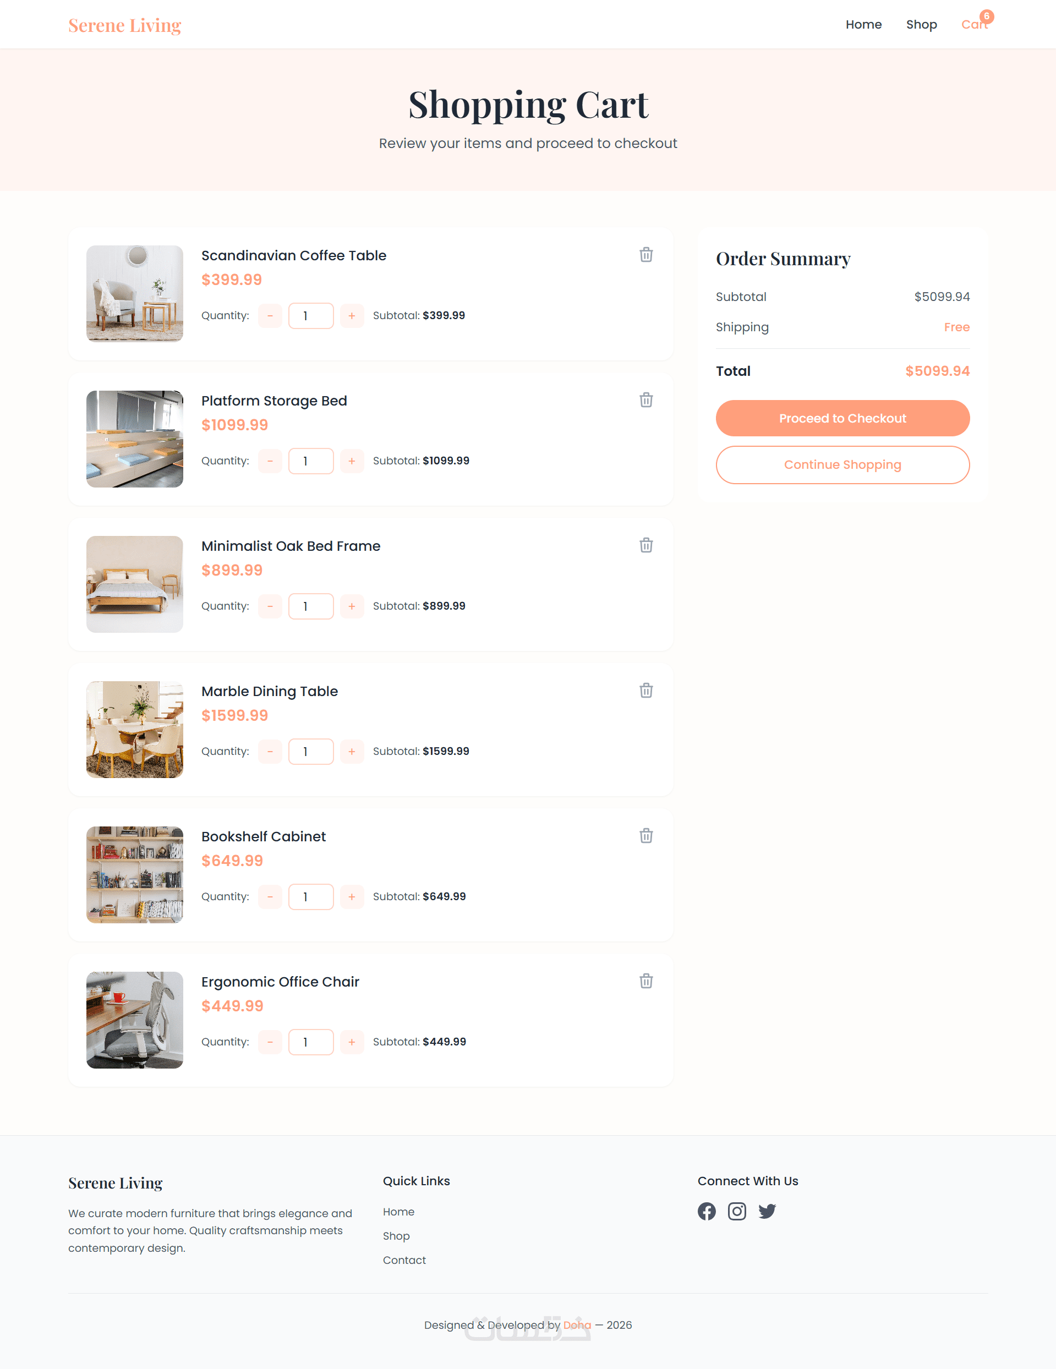The height and width of the screenshot is (1369, 1056).
Task: Increase quantity of Bookshelf Cabinet
Action: [x=352, y=896]
